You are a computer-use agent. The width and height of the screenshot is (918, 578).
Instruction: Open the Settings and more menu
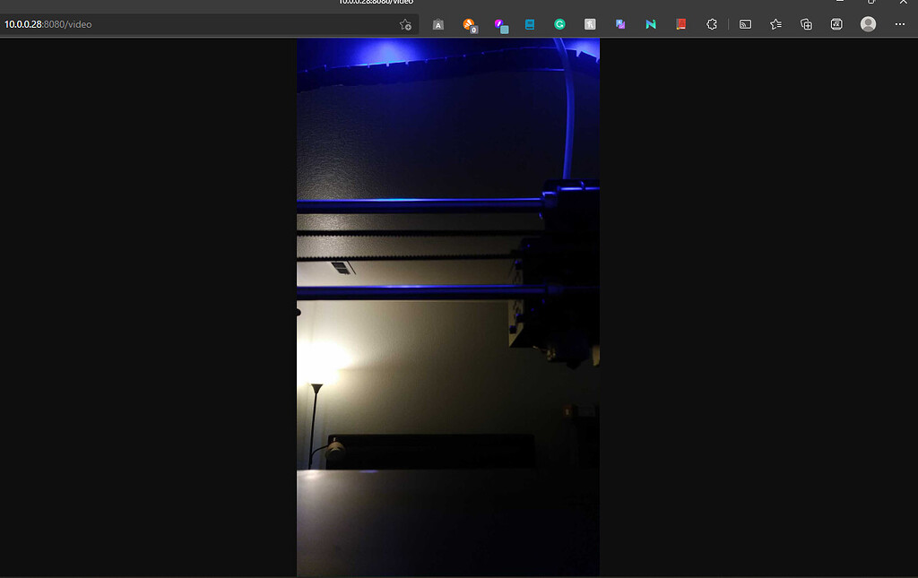click(898, 24)
